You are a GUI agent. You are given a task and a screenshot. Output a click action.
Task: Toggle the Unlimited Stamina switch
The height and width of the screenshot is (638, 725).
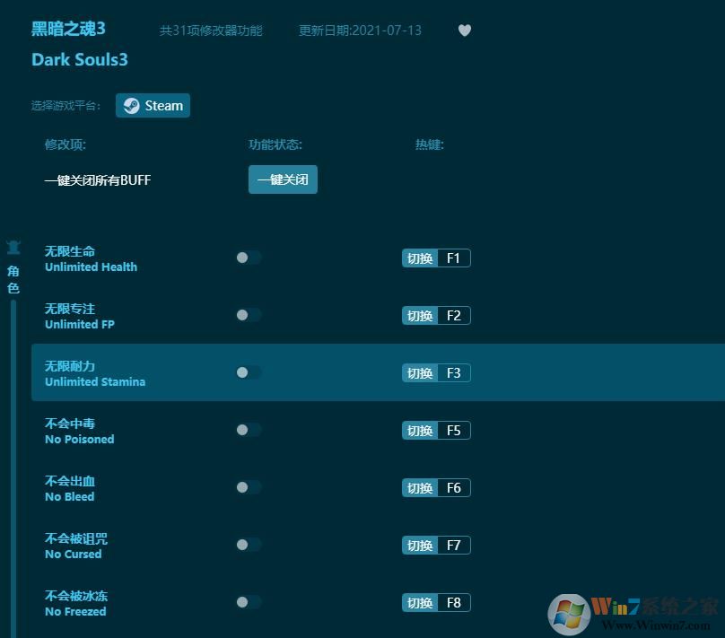coord(248,372)
